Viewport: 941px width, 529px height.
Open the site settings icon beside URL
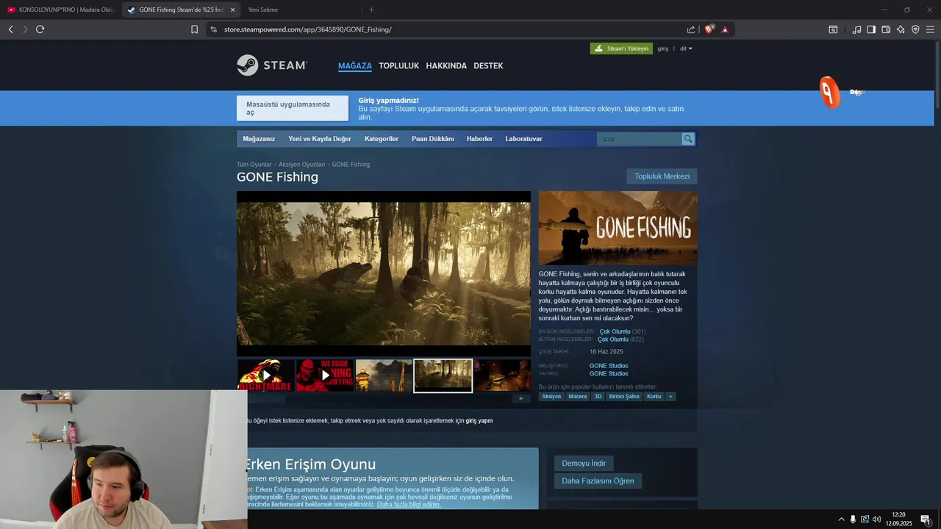click(x=213, y=29)
